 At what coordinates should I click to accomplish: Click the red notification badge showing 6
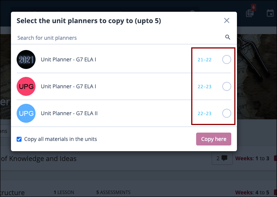click(x=254, y=8)
